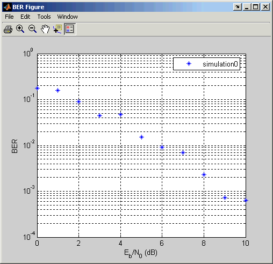Click the MATLAB logo in title bar

(x=7, y=7)
